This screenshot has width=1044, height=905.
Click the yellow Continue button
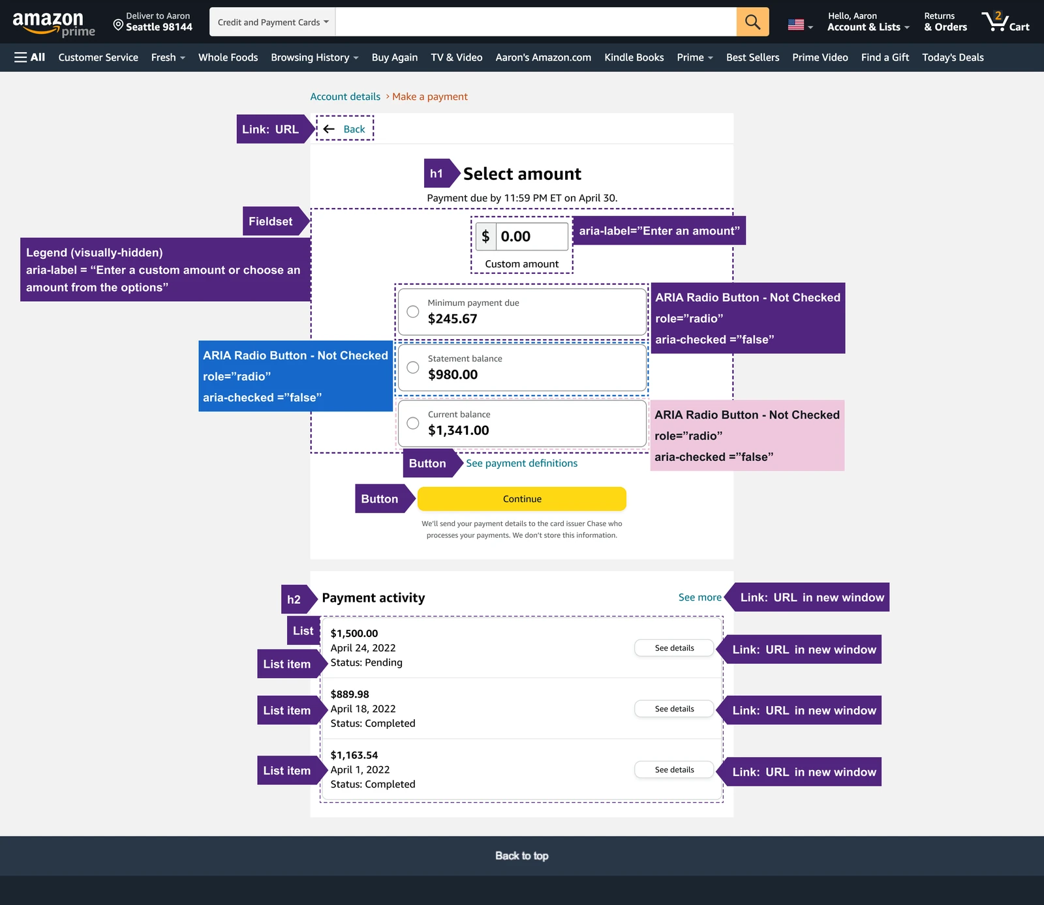point(522,499)
